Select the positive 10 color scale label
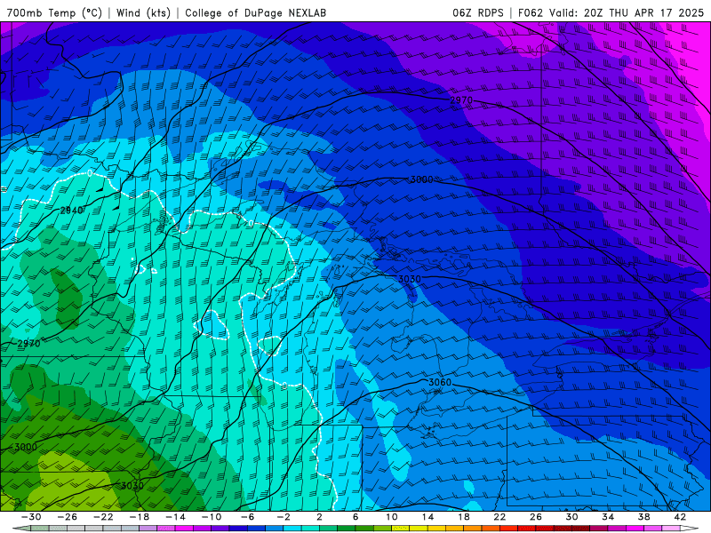Image resolution: width=711 pixels, height=533 pixels. pos(392,517)
